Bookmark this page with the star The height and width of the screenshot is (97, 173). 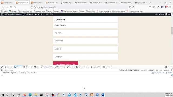pos(133,7)
